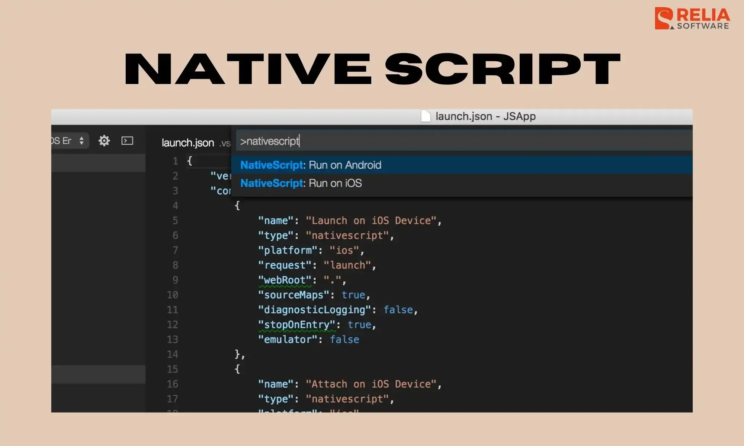The image size is (744, 446).
Task: Click the "nativescript" type value on line 17
Action: click(x=347, y=399)
